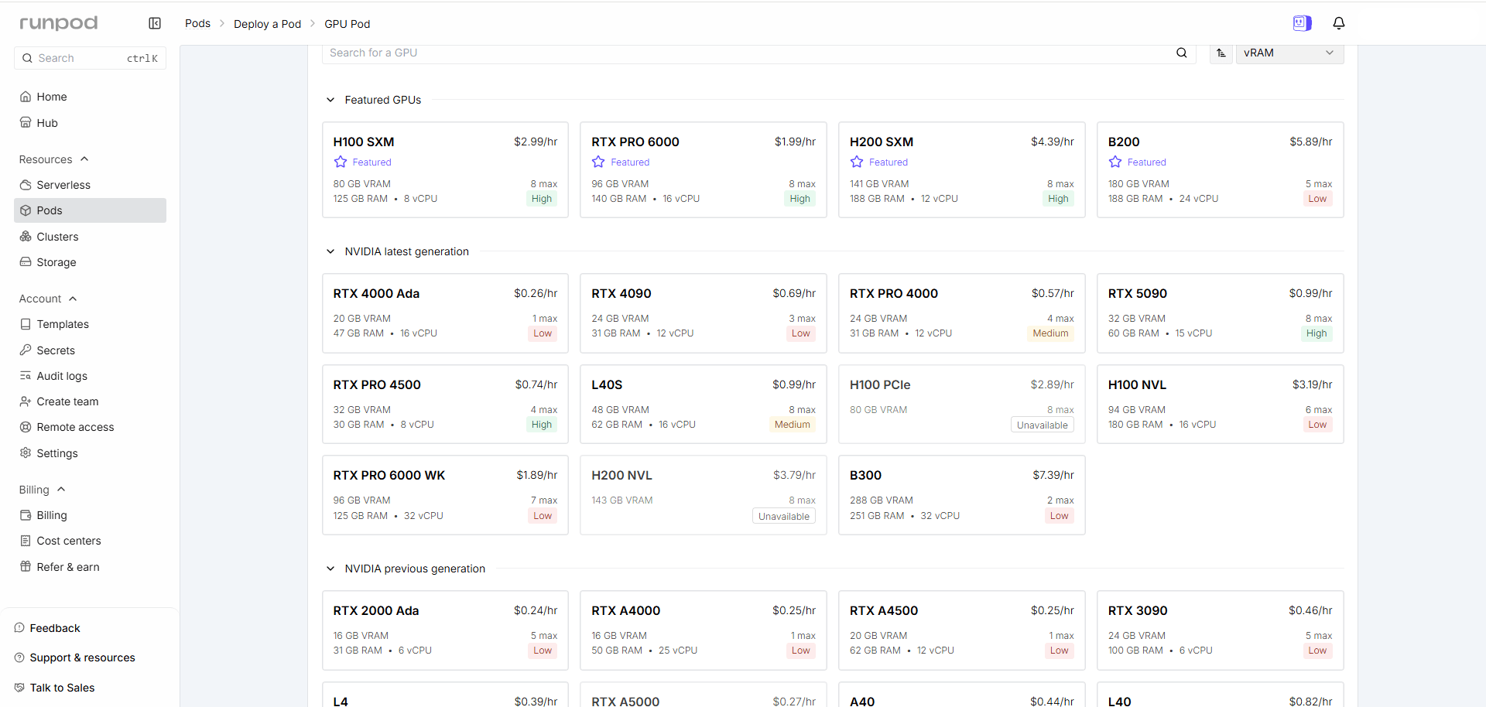
Task: Choose the RTX PRO 4000 card
Action: (x=962, y=313)
